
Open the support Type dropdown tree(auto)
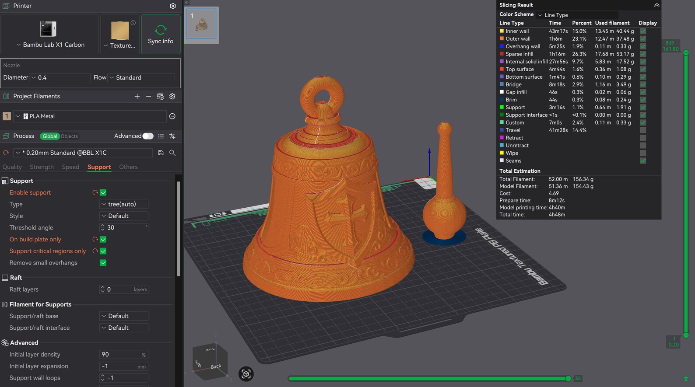(124, 204)
